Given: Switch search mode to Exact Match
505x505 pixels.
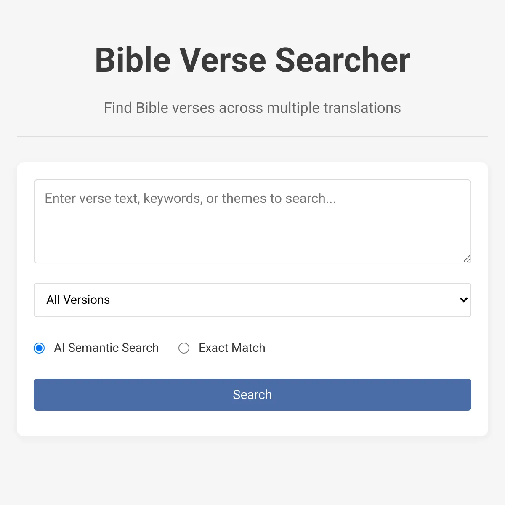Looking at the screenshot, I should 184,348.
